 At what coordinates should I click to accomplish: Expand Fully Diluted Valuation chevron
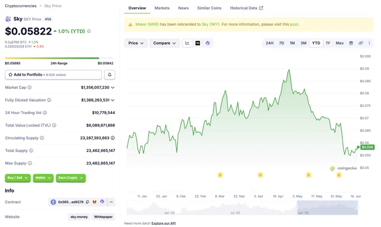click(113, 100)
